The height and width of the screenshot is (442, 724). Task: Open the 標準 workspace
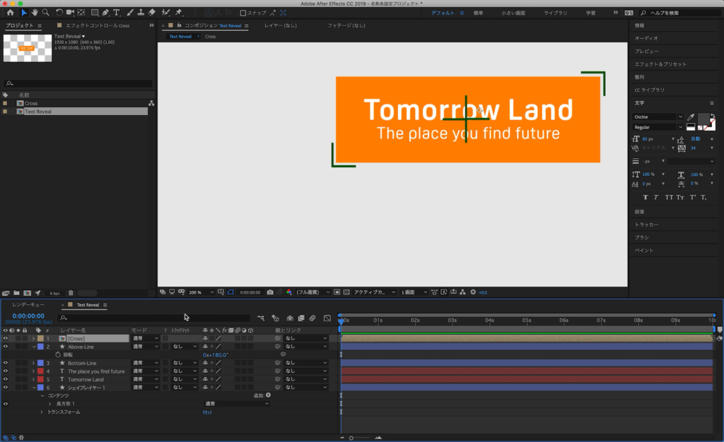coord(479,13)
